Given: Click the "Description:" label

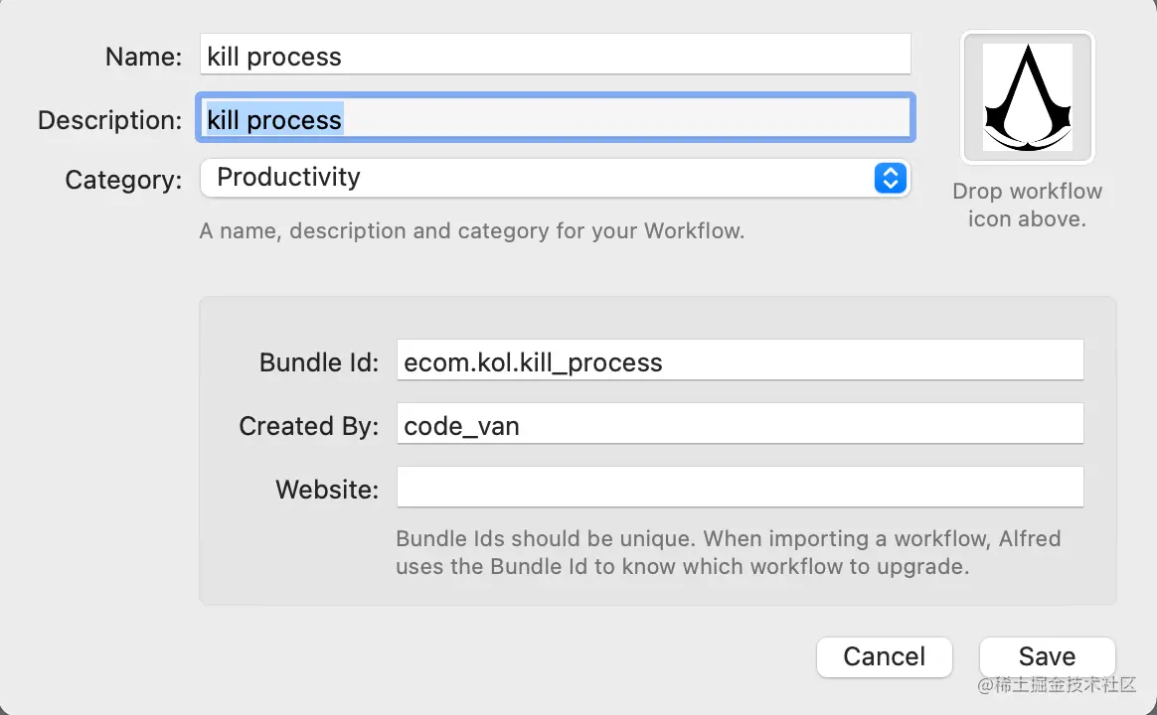Looking at the screenshot, I should 109,120.
